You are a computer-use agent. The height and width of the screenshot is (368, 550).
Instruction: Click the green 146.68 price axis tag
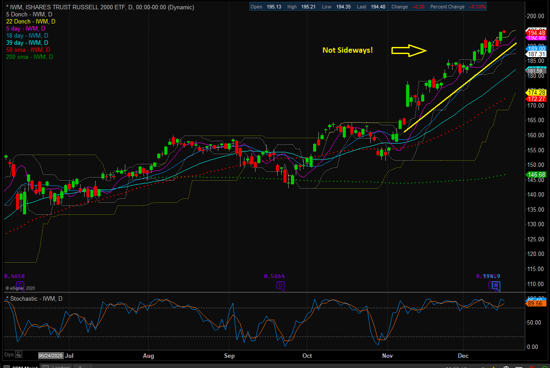[x=536, y=174]
